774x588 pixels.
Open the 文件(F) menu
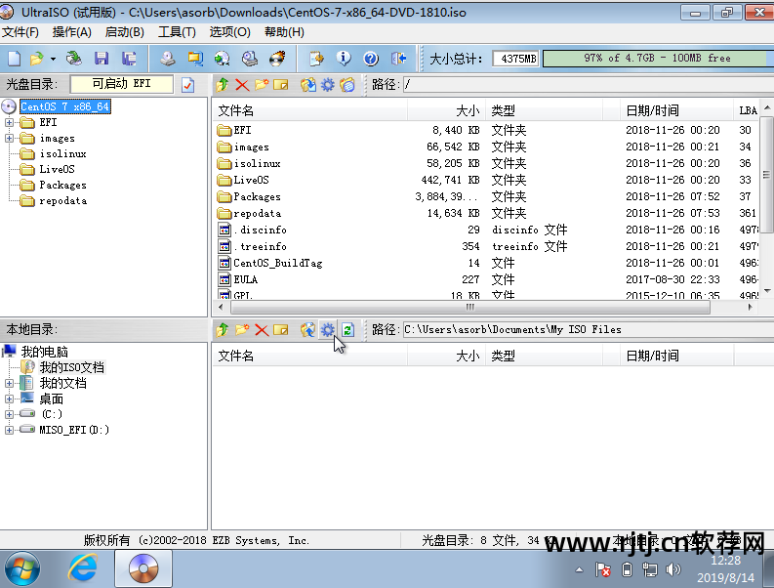(20, 32)
